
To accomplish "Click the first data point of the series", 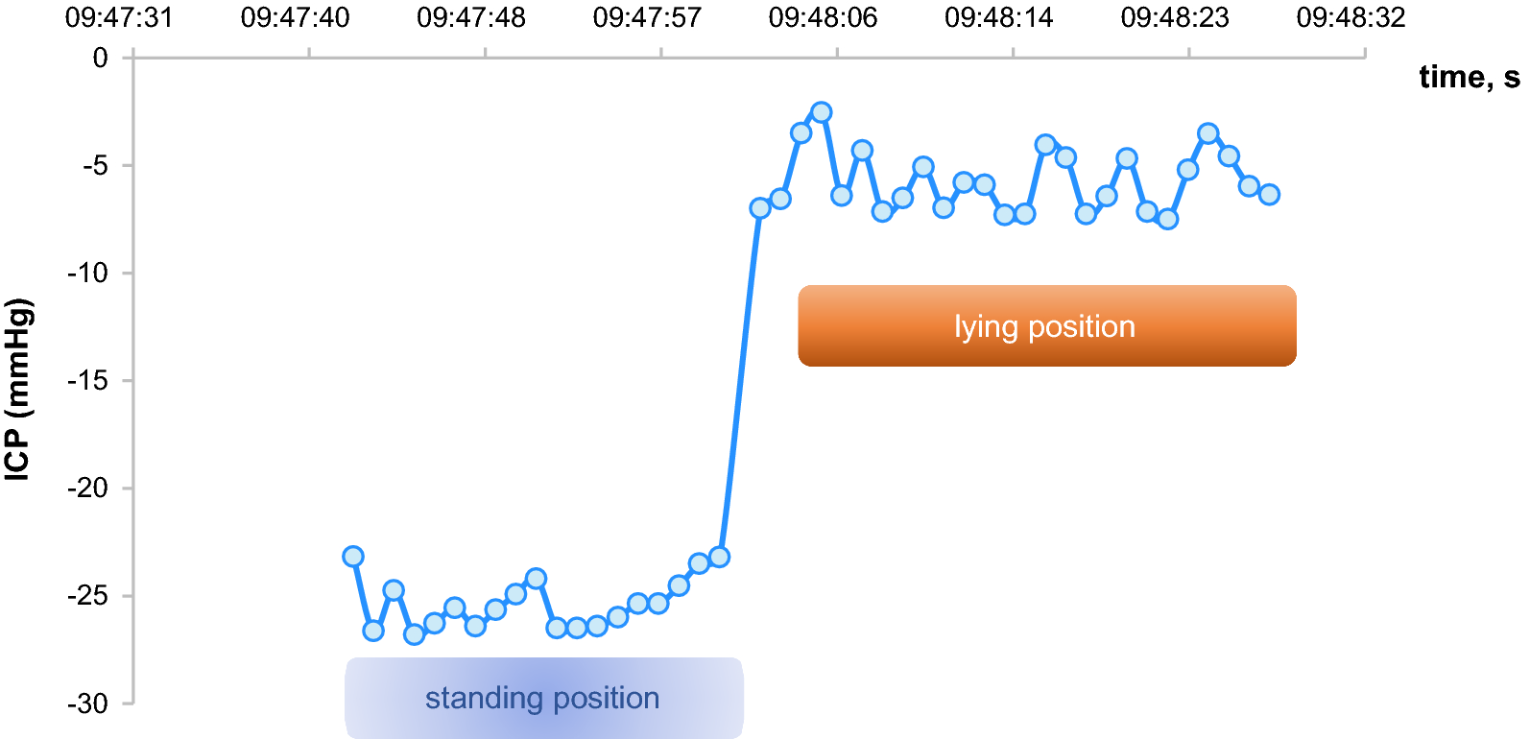I will [x=353, y=557].
